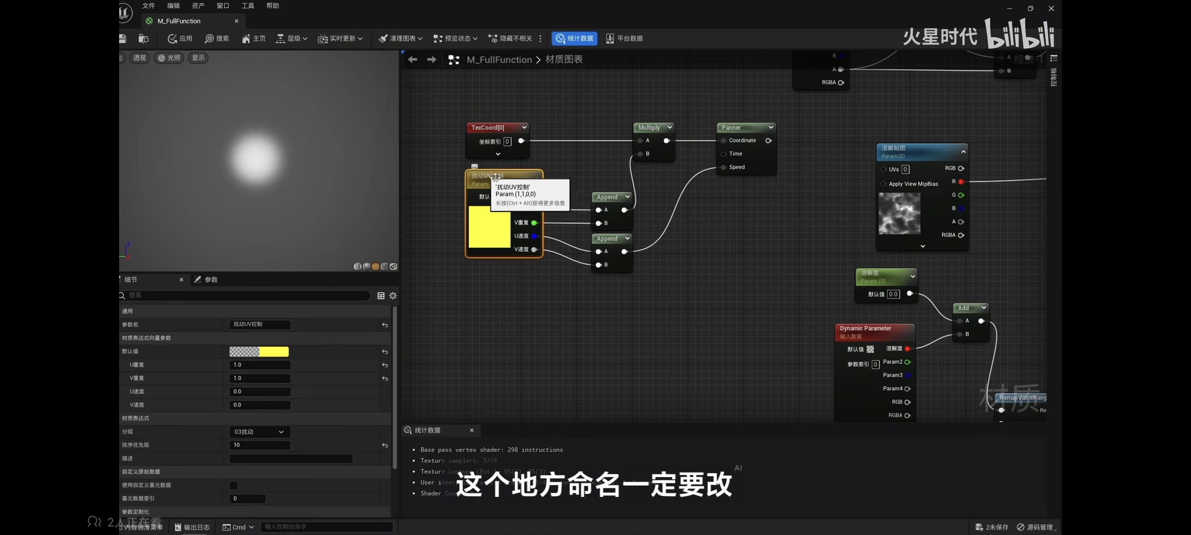The height and width of the screenshot is (535, 1191).
Task: Click the property matrix table icon
Action: [x=381, y=296]
